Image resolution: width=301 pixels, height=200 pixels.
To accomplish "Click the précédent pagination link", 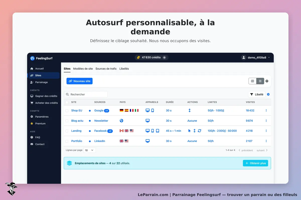I will tap(246, 150).
